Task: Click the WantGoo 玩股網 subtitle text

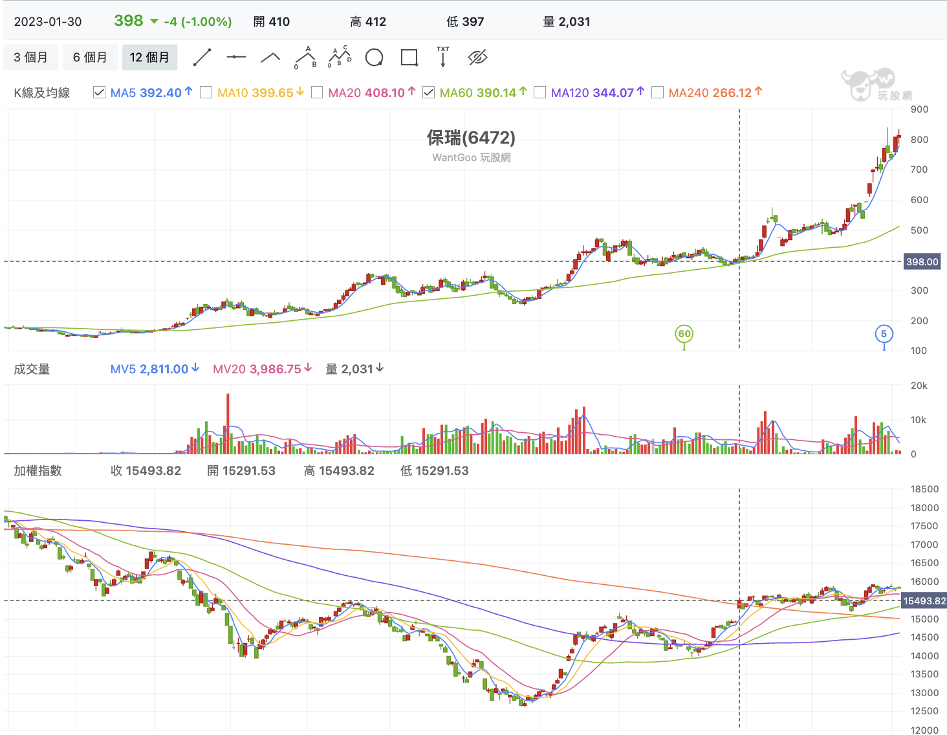Action: point(472,157)
